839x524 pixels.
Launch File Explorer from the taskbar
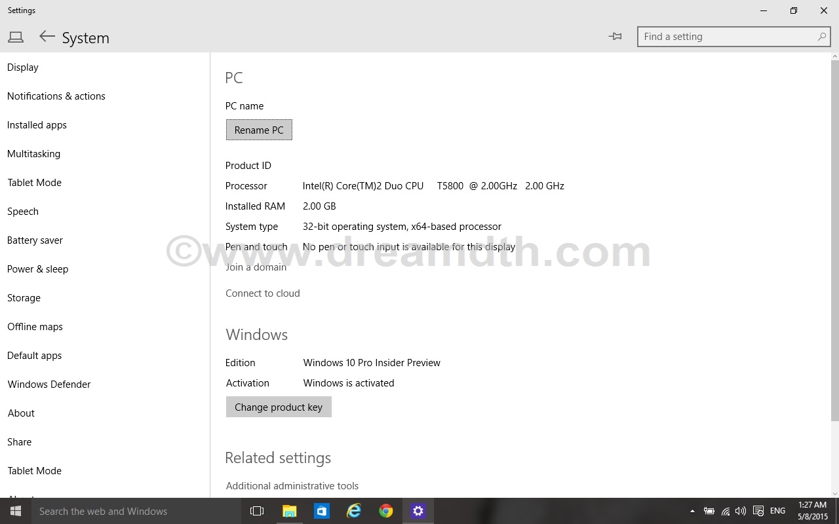(289, 511)
